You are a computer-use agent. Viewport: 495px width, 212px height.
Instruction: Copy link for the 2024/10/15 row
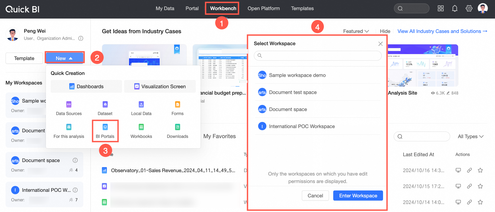tap(469, 186)
